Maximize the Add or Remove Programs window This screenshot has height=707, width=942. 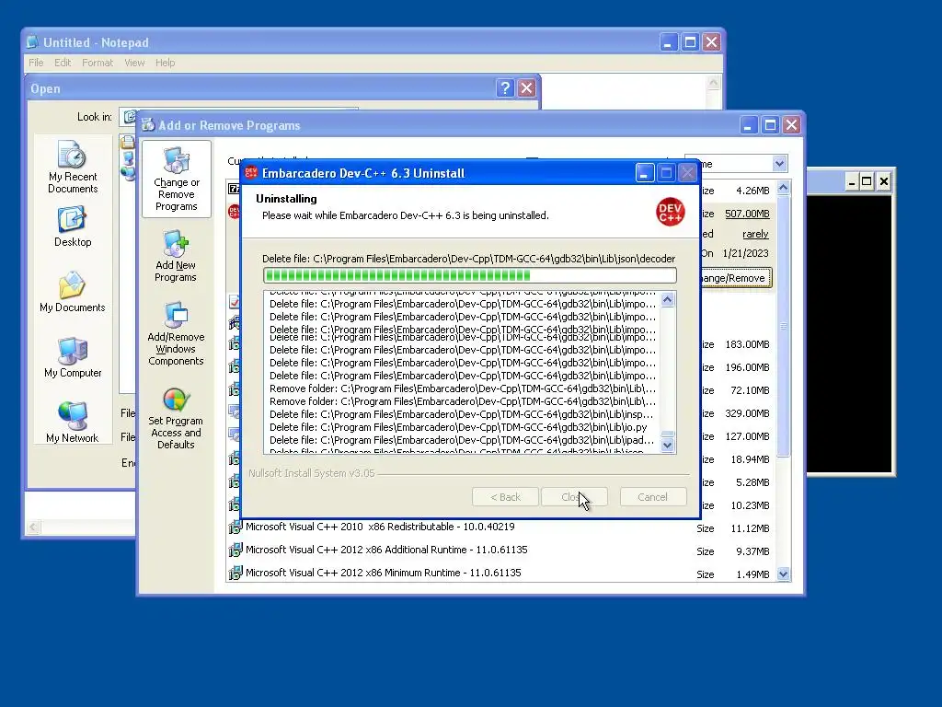point(770,125)
